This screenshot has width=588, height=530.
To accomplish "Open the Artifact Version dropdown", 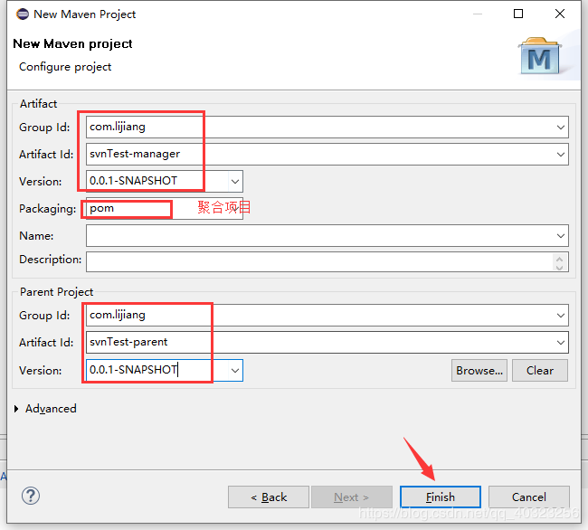I will pos(235,181).
